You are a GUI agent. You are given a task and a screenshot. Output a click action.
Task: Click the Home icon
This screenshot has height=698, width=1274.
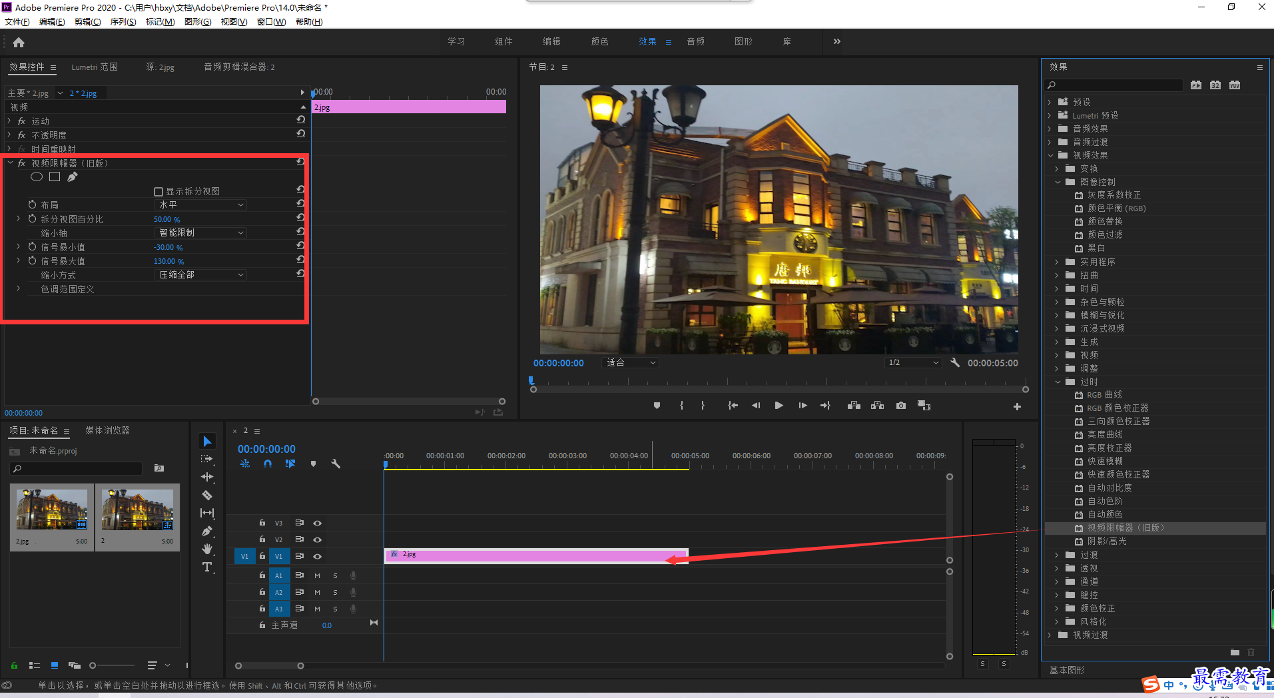pyautogui.click(x=19, y=42)
